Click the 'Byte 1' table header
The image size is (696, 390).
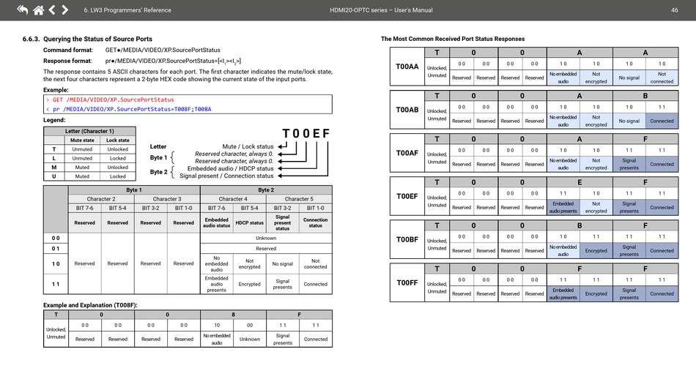(x=134, y=190)
